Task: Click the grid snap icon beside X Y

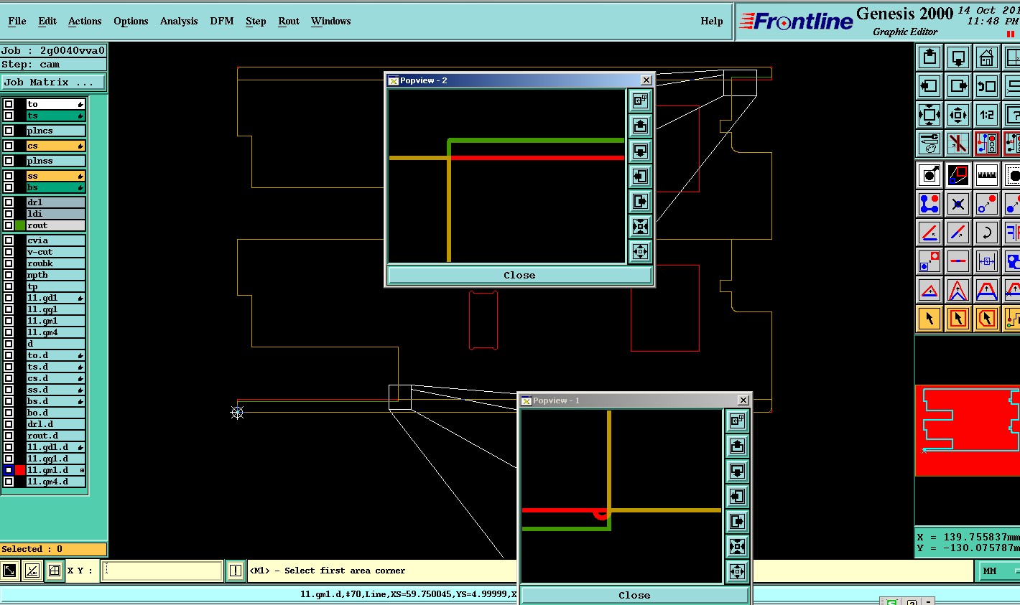Action: click(54, 571)
